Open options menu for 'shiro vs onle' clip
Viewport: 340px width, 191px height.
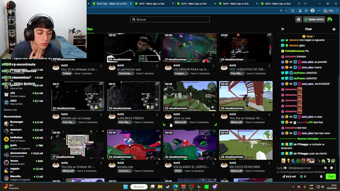[213, 115]
